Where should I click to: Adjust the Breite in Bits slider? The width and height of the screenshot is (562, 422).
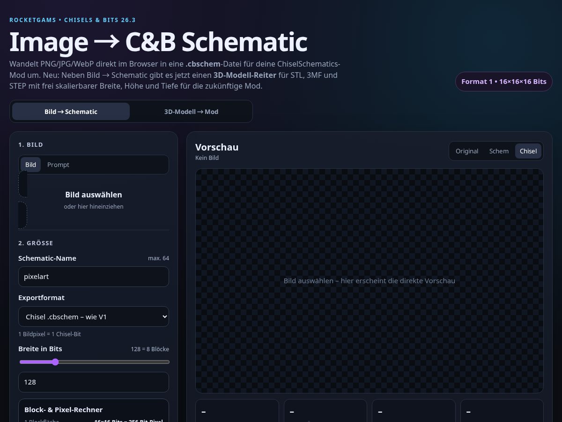pyautogui.click(x=94, y=362)
